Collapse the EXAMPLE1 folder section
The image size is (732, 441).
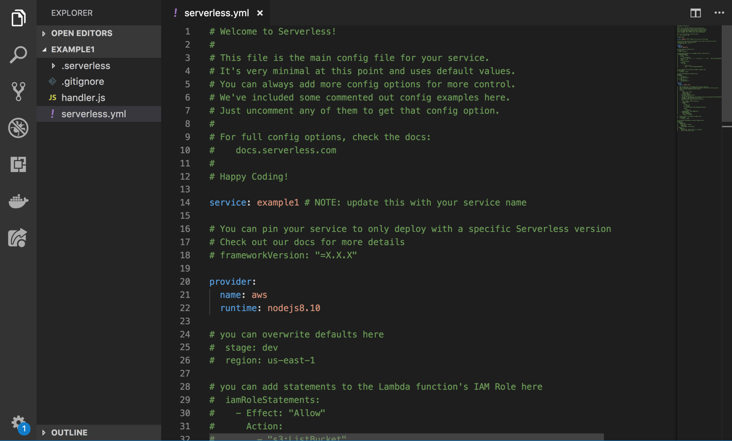[x=73, y=49]
